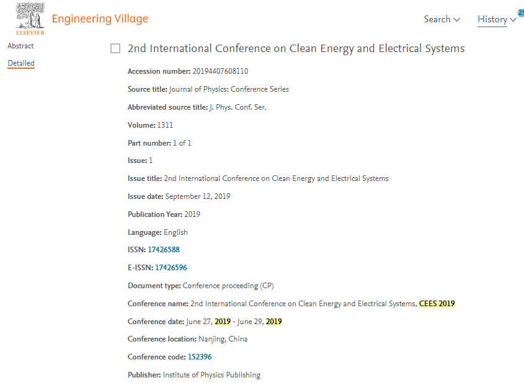Click the first highlighted 2019 in conference date

click(223, 322)
